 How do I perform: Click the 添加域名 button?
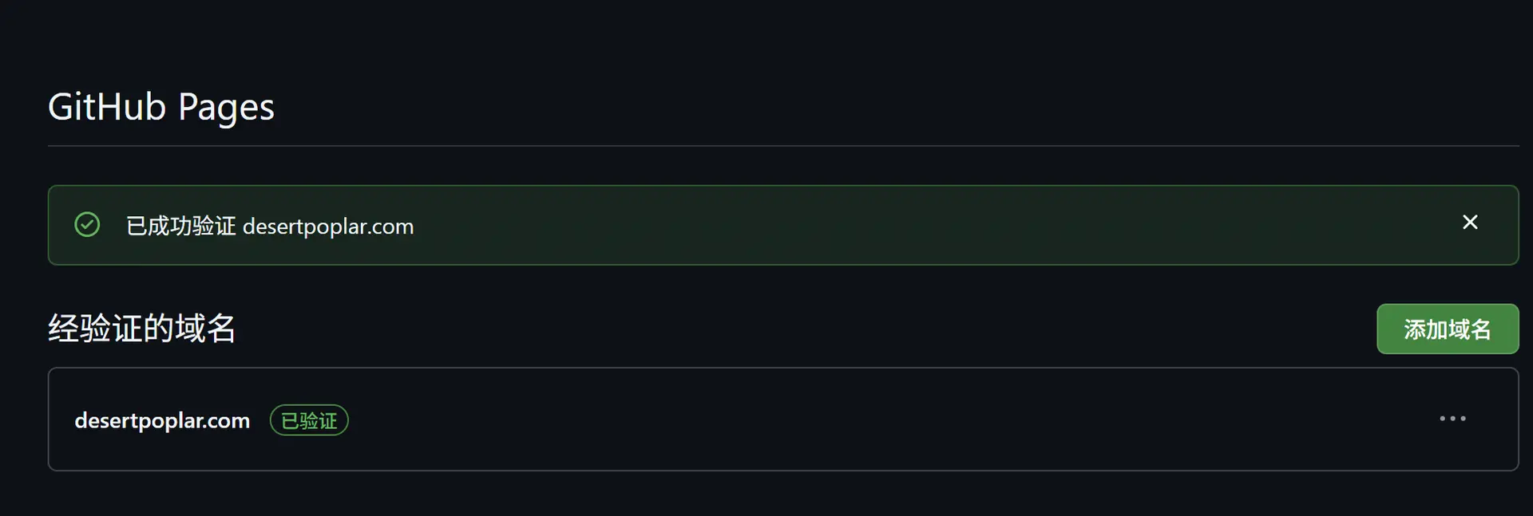click(1448, 329)
